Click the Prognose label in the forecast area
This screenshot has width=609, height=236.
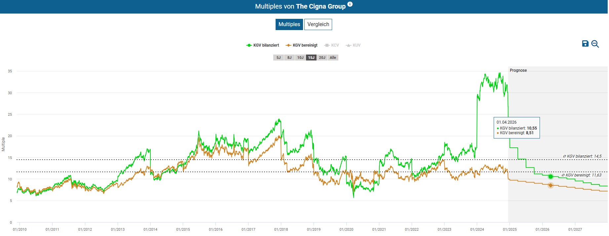pos(518,70)
